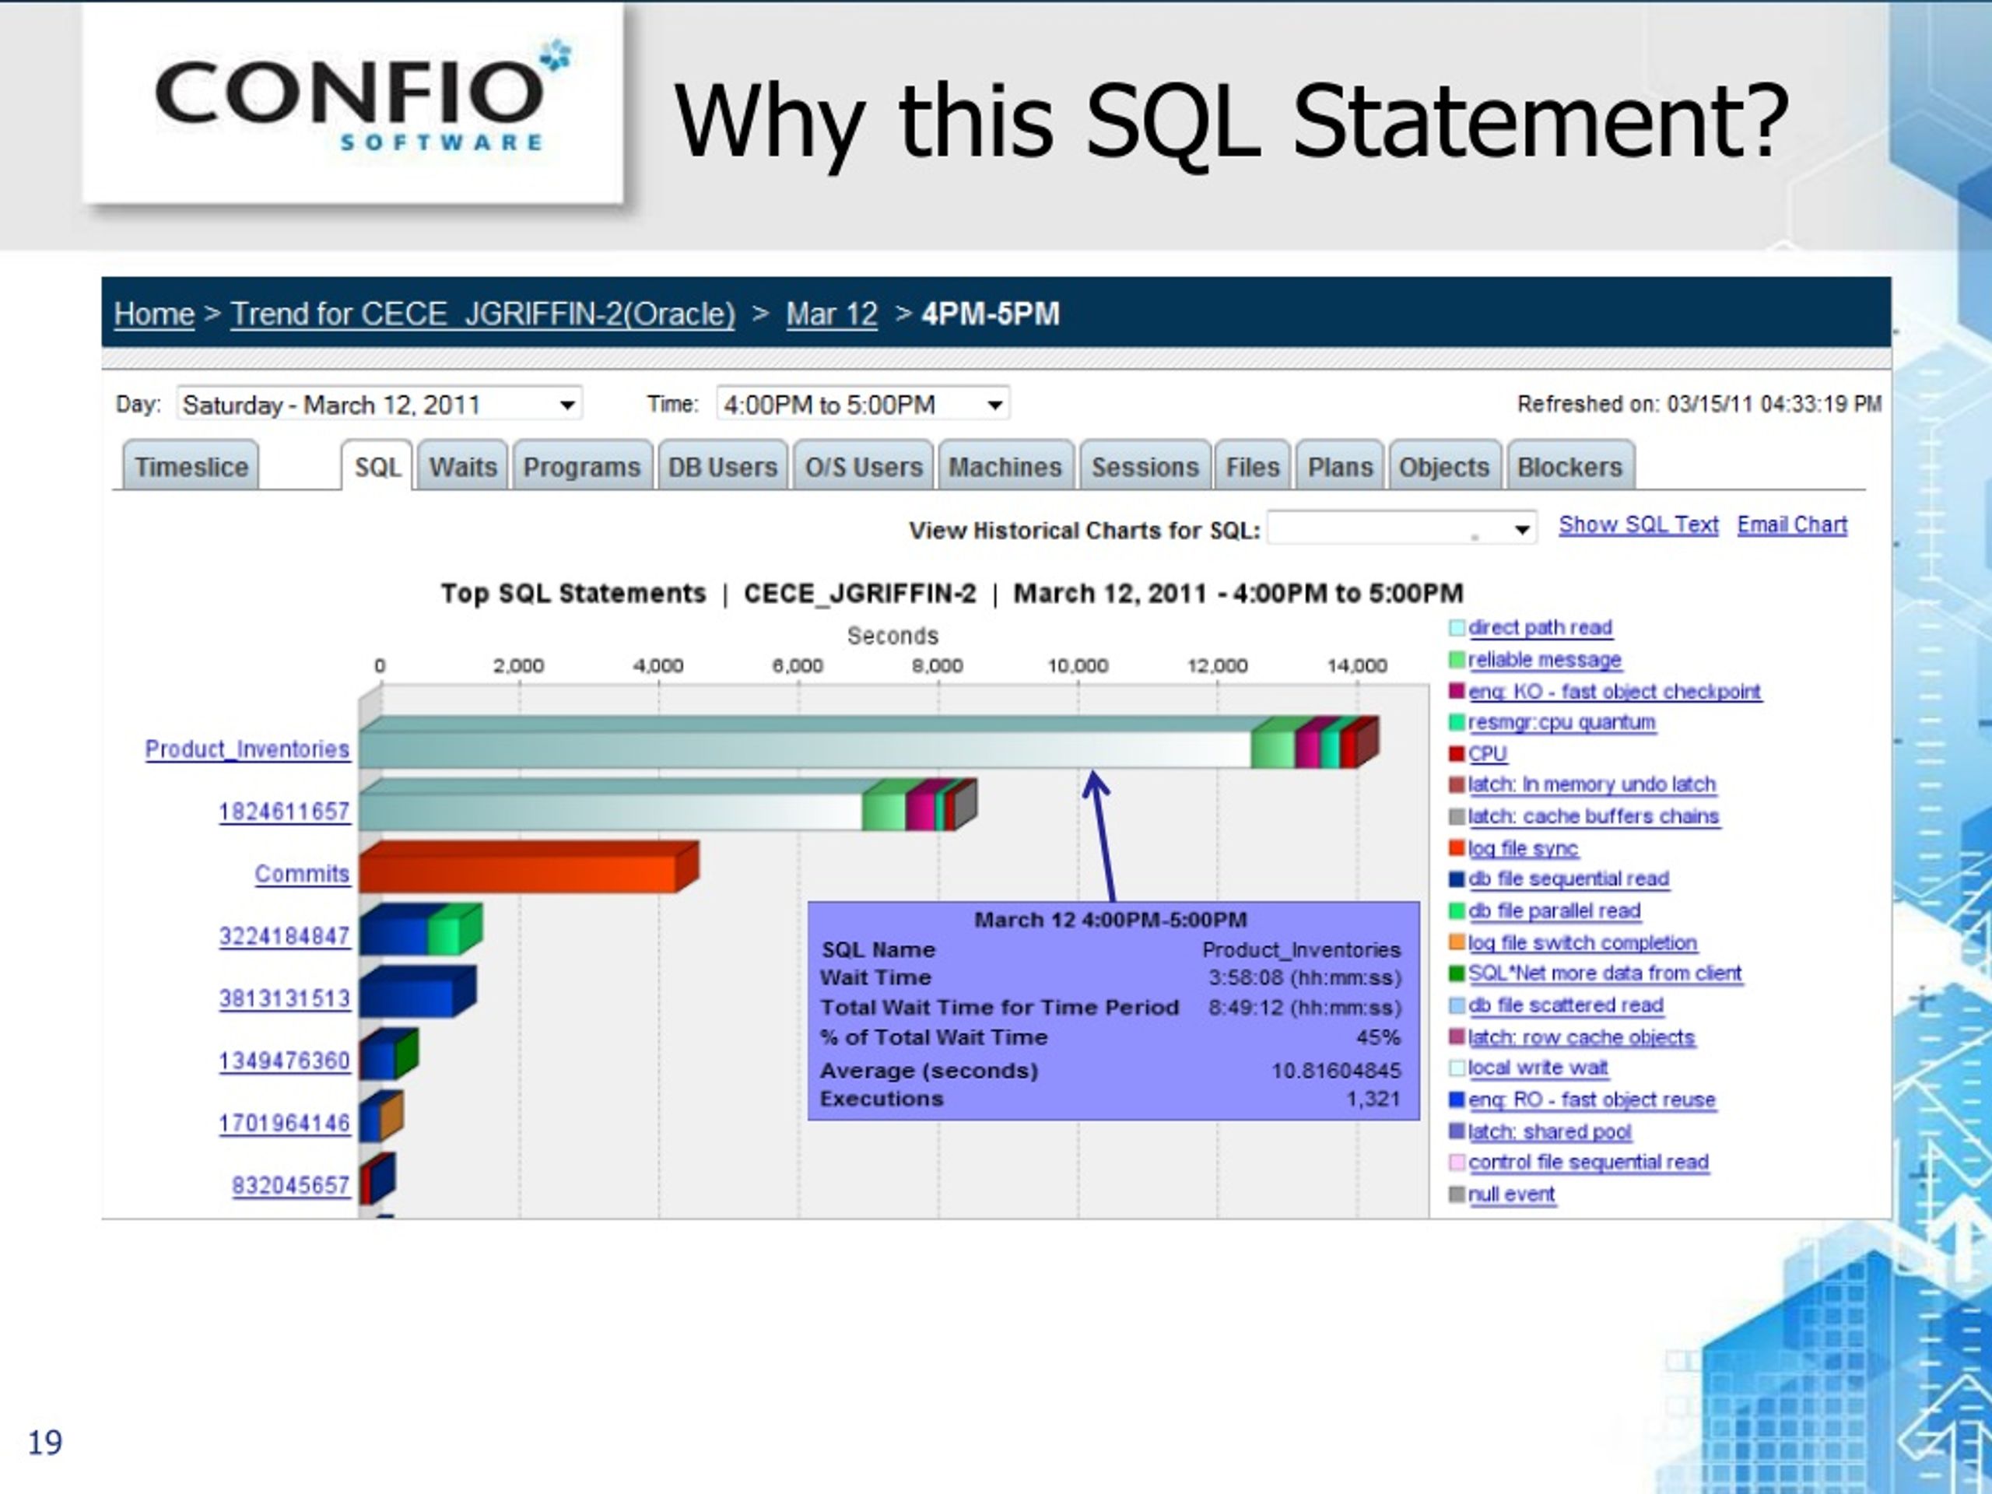The width and height of the screenshot is (1992, 1494).
Task: Open the Product_Inventories SQL link
Action: click(x=247, y=749)
